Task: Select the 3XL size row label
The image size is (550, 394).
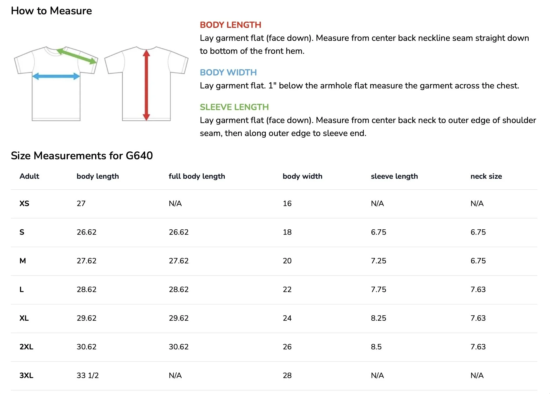Action: click(x=26, y=375)
